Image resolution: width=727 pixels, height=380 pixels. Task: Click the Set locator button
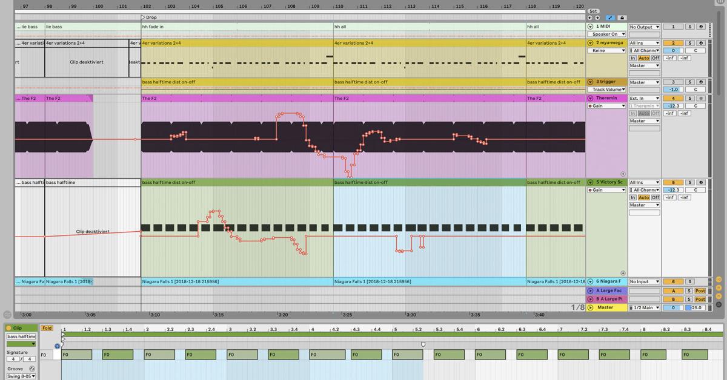point(594,11)
